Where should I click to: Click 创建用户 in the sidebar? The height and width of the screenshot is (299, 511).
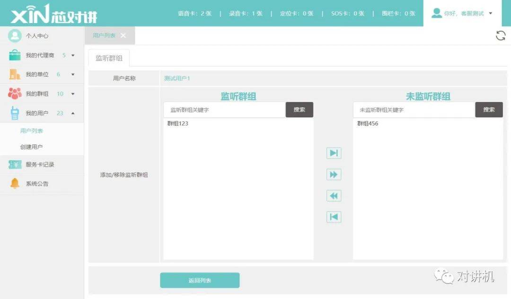31,147
